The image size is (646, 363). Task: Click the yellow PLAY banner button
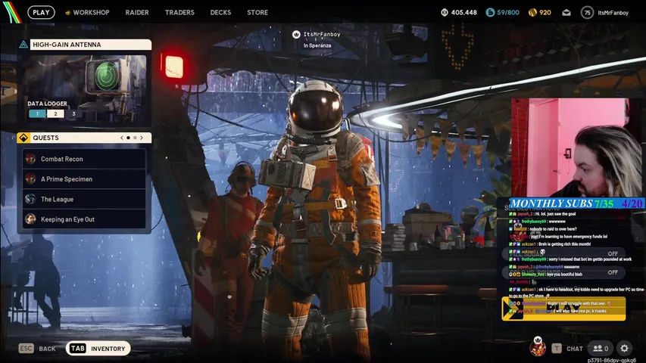pos(563,309)
